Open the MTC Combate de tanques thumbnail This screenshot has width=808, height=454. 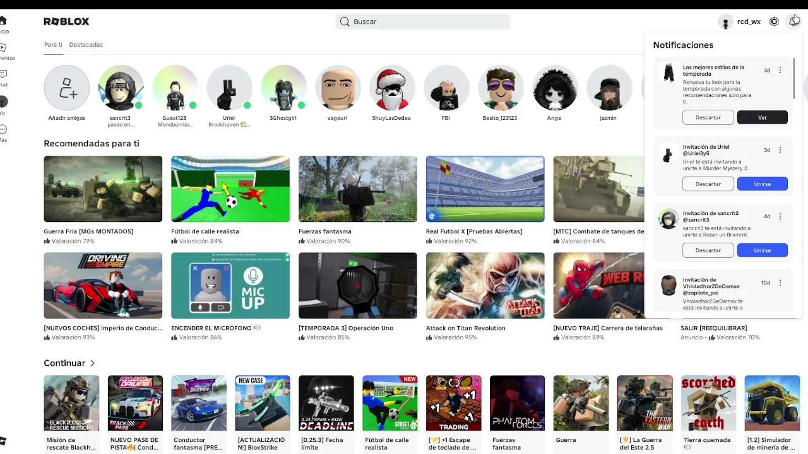598,189
